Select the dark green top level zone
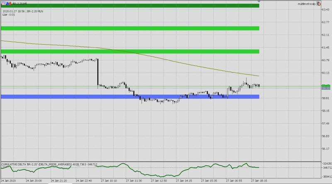The image size is (332, 184). point(130,6)
